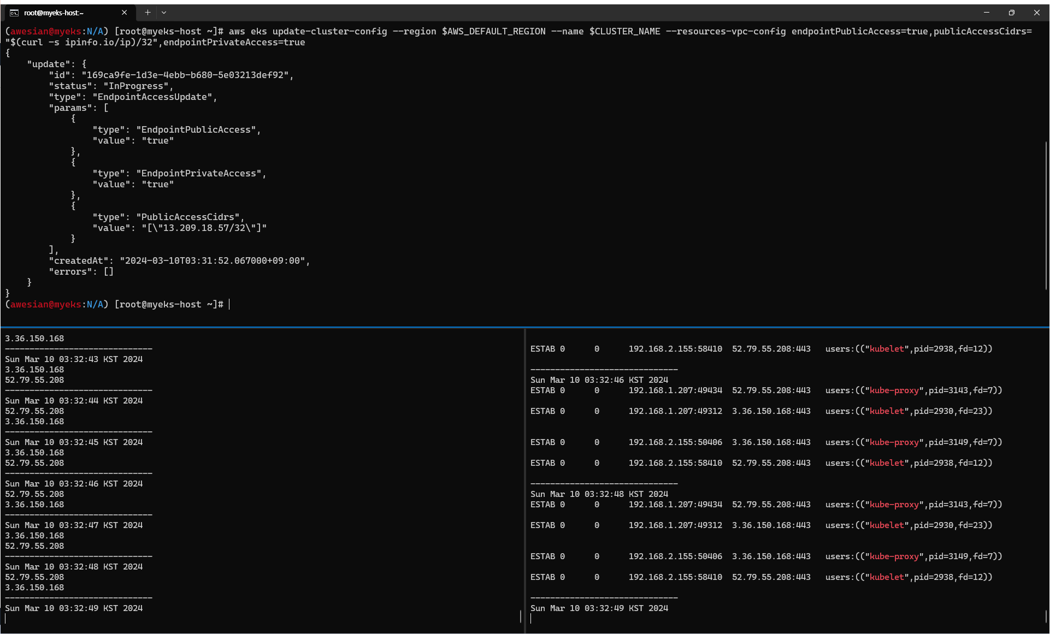Click the terminal icon on the tab
Image resolution: width=1050 pixels, height=634 pixels.
coord(14,13)
